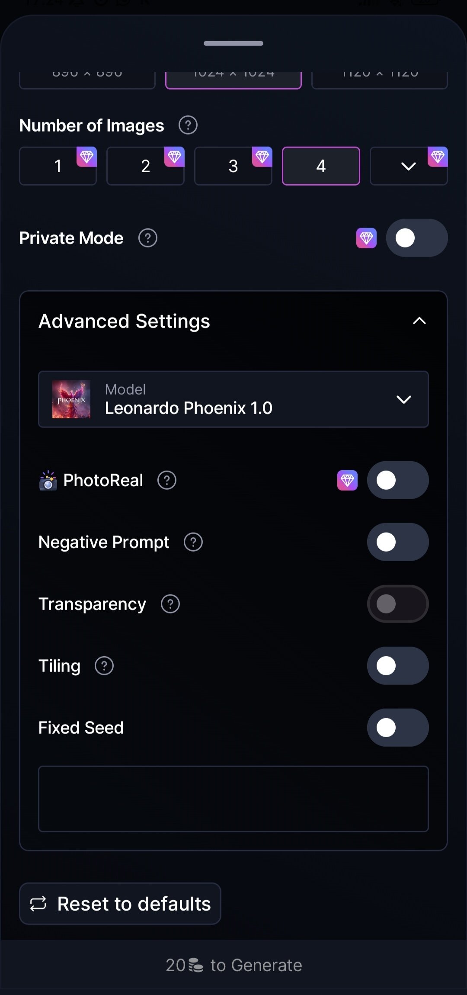Click the empty seed input field

click(x=233, y=799)
